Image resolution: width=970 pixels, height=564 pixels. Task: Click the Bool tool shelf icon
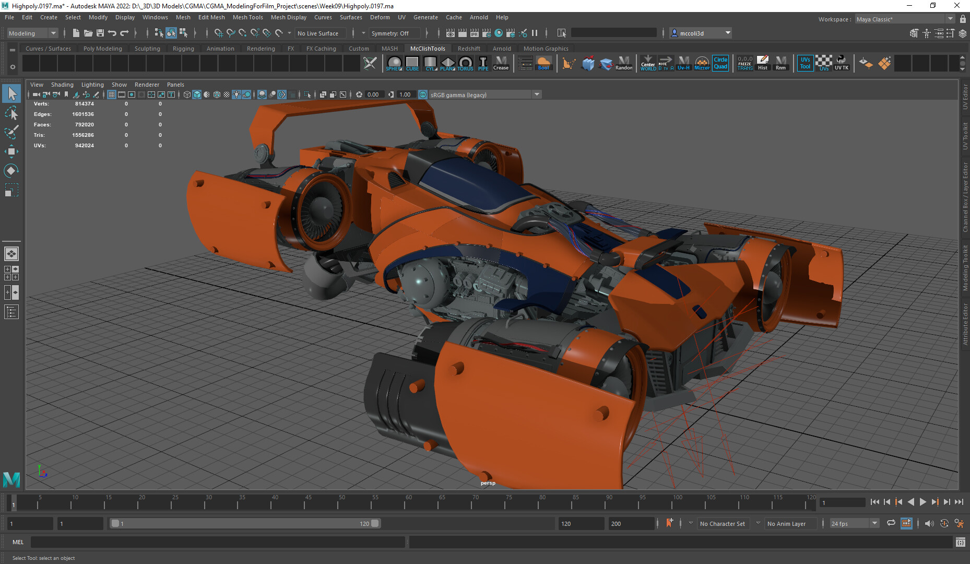543,63
